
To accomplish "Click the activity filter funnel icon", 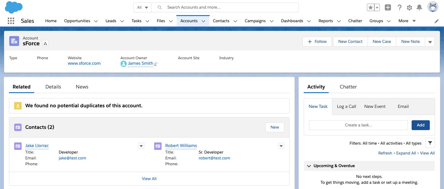I will [430, 143].
